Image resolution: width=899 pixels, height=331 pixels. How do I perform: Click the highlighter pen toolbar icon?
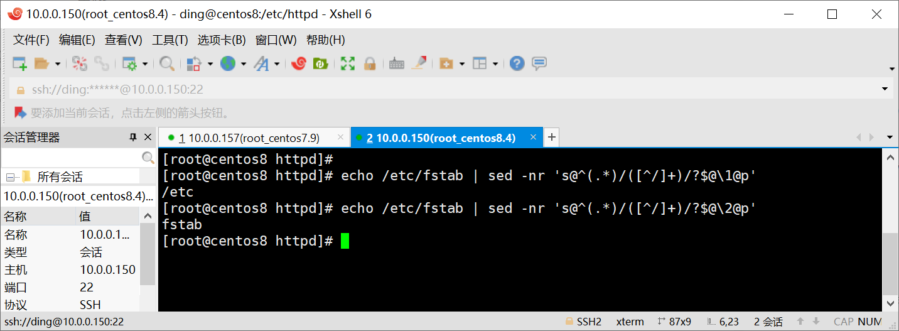click(421, 63)
